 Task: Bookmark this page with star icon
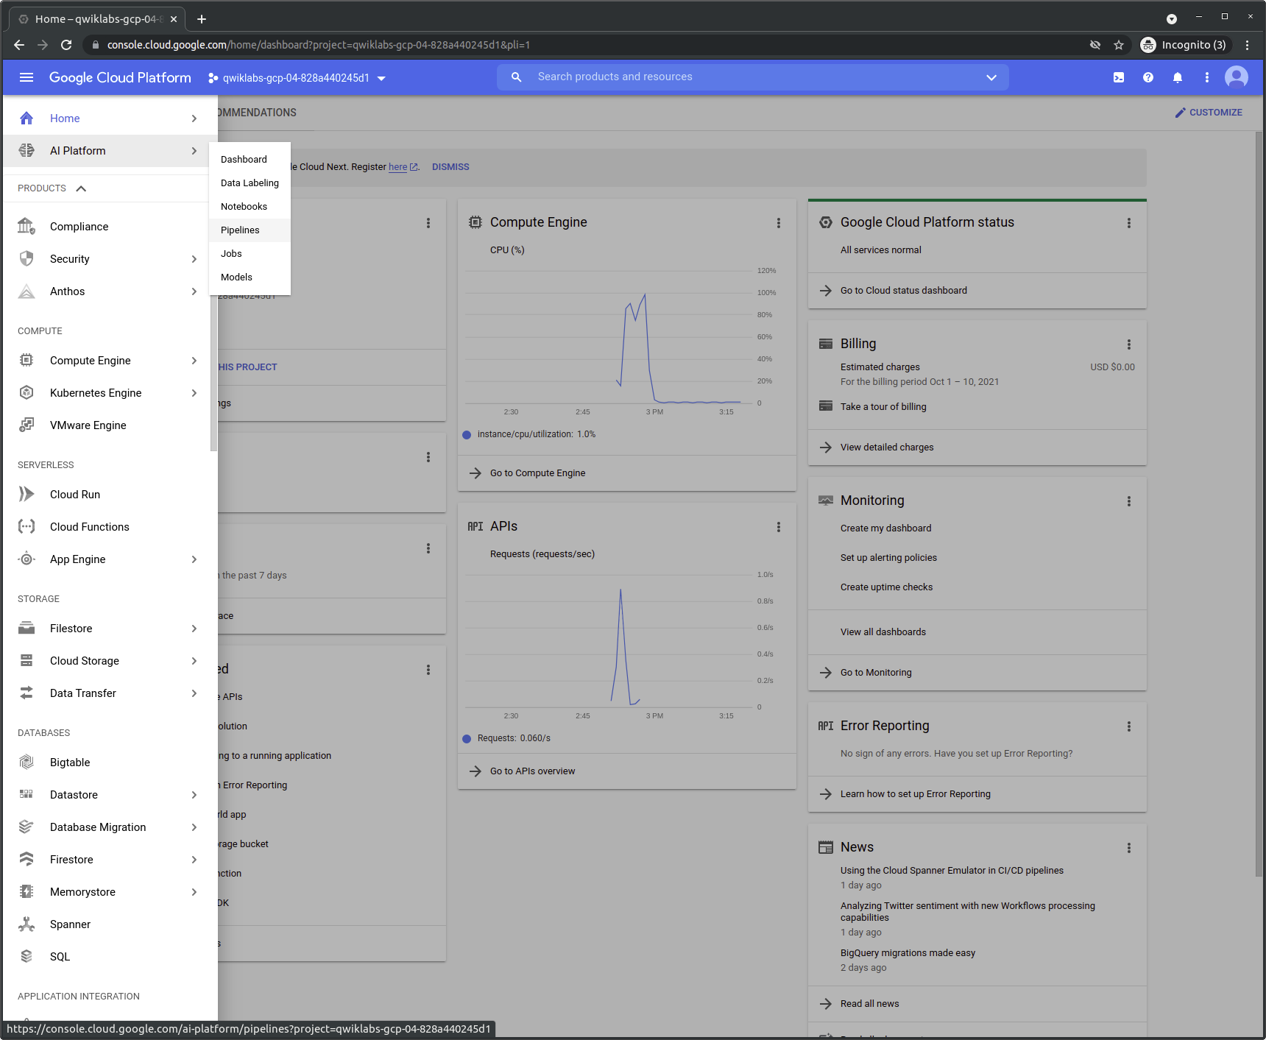tap(1119, 45)
